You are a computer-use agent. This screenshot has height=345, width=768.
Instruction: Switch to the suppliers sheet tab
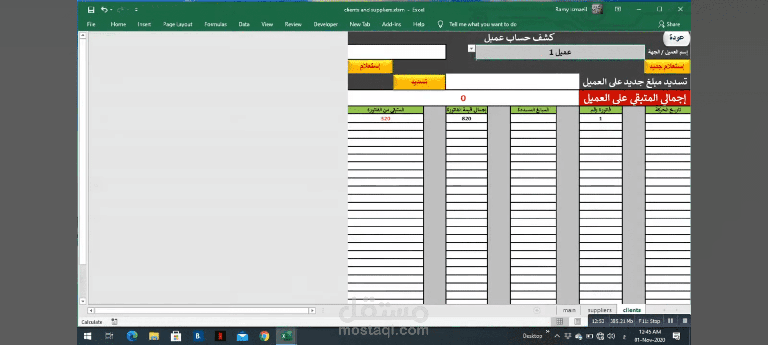coord(599,310)
